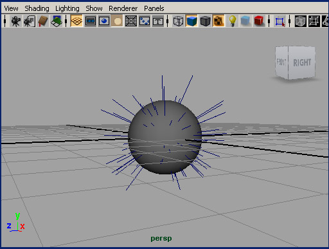This screenshot has width=329, height=249.
Task: Click the red cube toolbar icon
Action: (x=259, y=21)
